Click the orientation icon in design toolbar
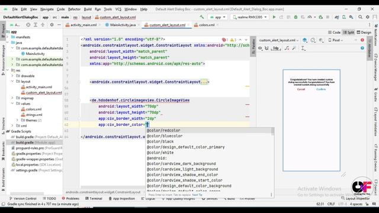 pyautogui.click(x=313, y=40)
